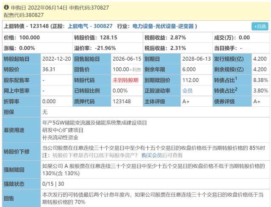This screenshot has height=207, width=271.
Task: Open 电力设备-光伏设备-逆变器 industry link
Action: click(x=163, y=26)
